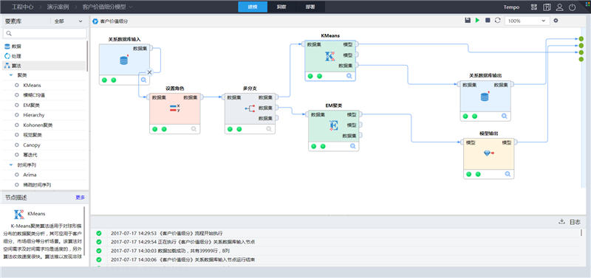
Task: Remove connection with the X circle icon
Action: click(x=150, y=72)
